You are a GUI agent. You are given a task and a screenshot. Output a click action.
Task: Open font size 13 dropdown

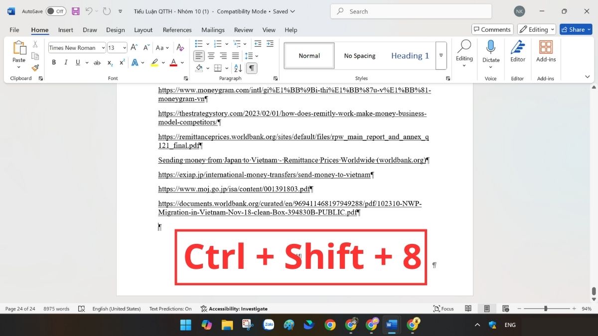(124, 48)
